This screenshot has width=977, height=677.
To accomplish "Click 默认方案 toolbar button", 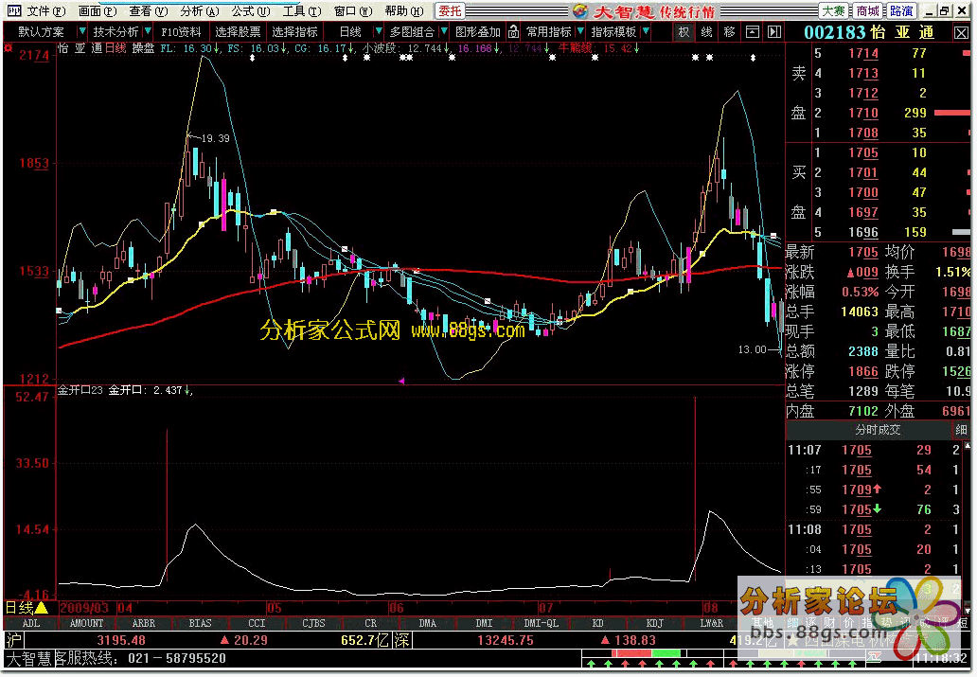I will click(x=41, y=32).
